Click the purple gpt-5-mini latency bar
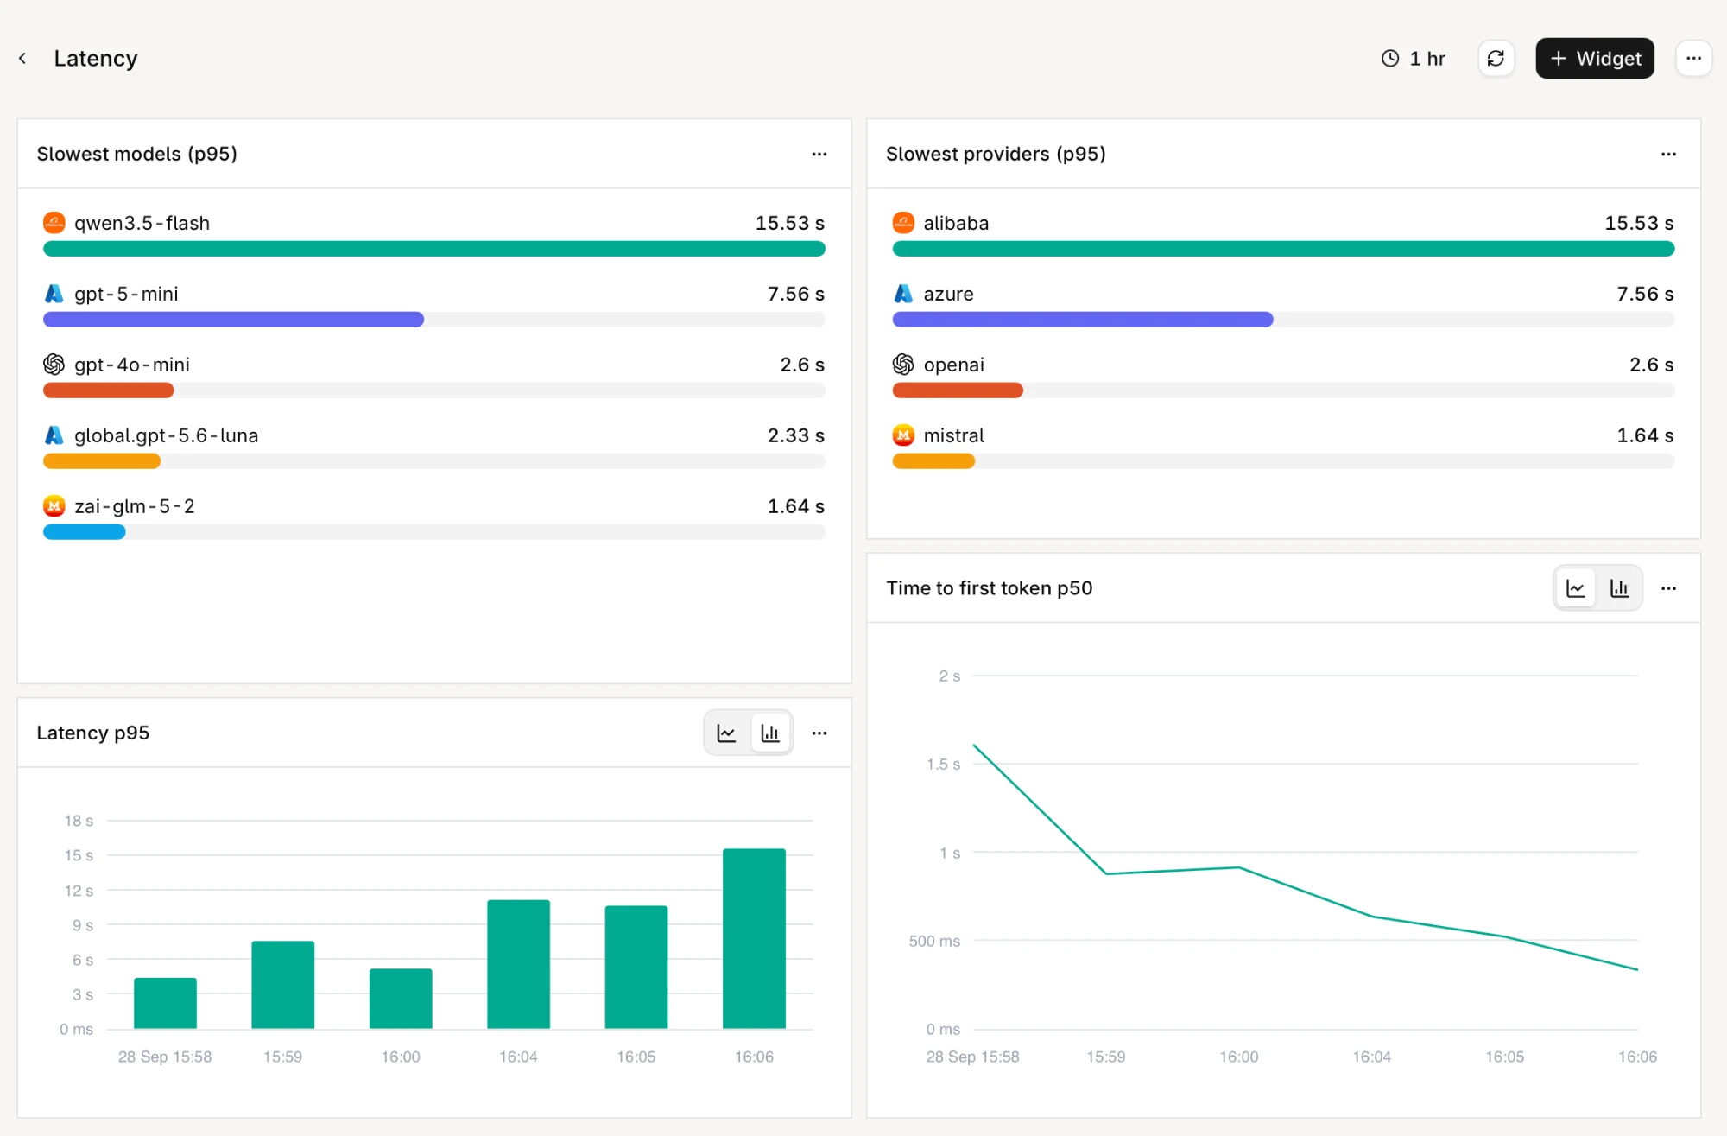Image resolution: width=1727 pixels, height=1136 pixels. tap(233, 320)
